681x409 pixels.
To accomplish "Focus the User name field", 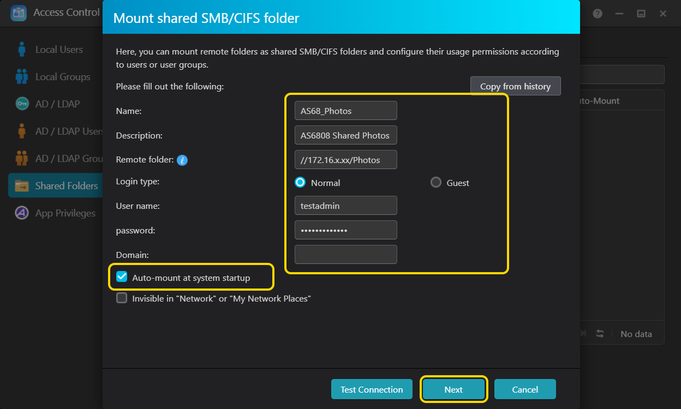I will (x=345, y=206).
